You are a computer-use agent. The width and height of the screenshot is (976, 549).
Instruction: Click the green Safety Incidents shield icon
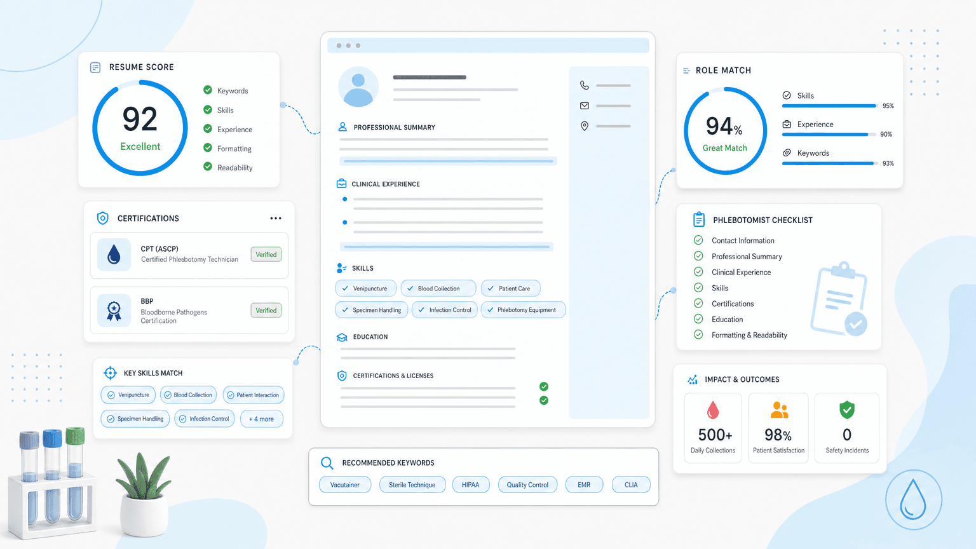(x=847, y=410)
